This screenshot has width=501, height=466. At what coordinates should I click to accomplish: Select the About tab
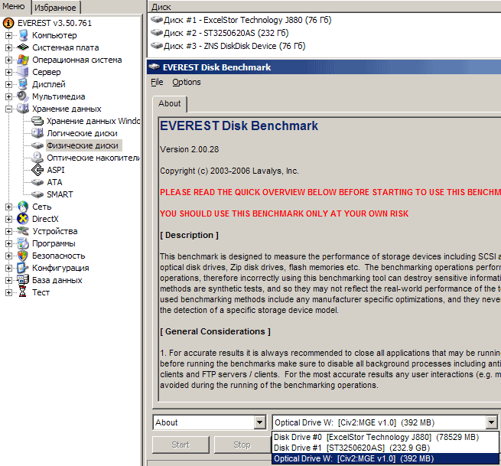point(170,103)
